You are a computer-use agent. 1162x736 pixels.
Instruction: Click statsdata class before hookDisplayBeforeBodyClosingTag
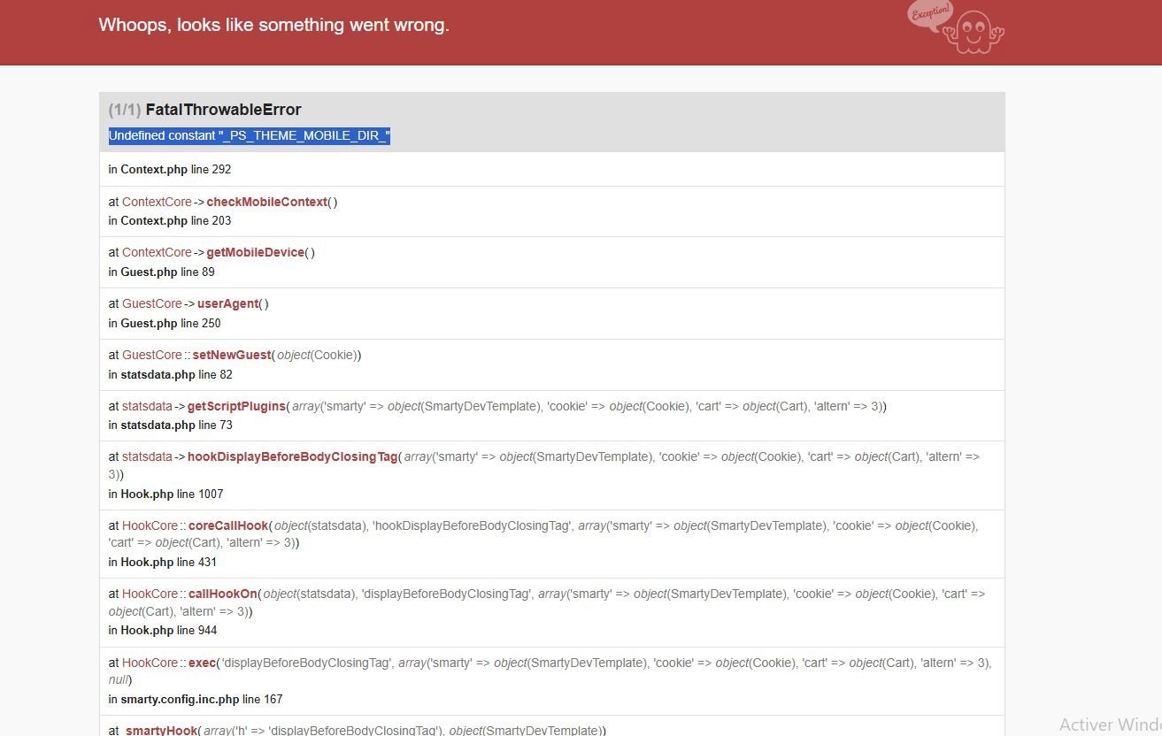(147, 456)
